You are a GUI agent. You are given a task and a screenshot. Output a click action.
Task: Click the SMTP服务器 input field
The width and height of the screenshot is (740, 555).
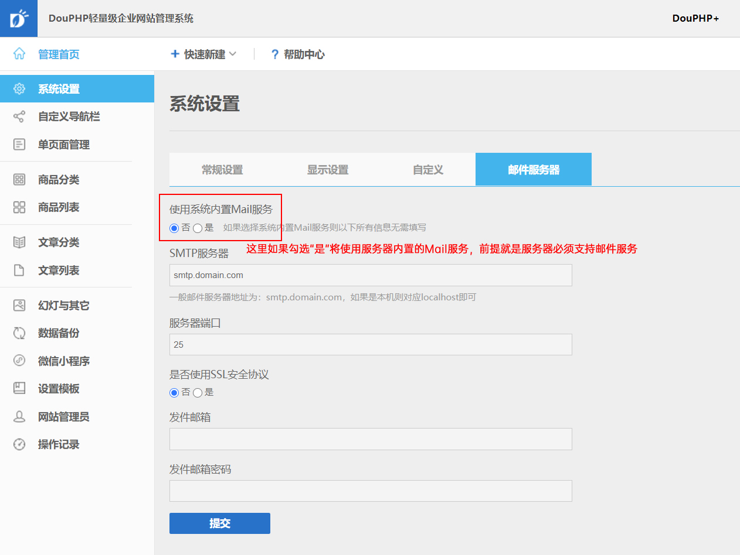[x=371, y=275]
